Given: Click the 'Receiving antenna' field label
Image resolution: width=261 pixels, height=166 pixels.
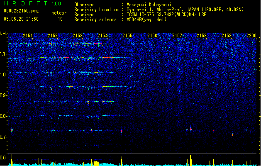Looking at the screenshot, I should click(95, 20).
